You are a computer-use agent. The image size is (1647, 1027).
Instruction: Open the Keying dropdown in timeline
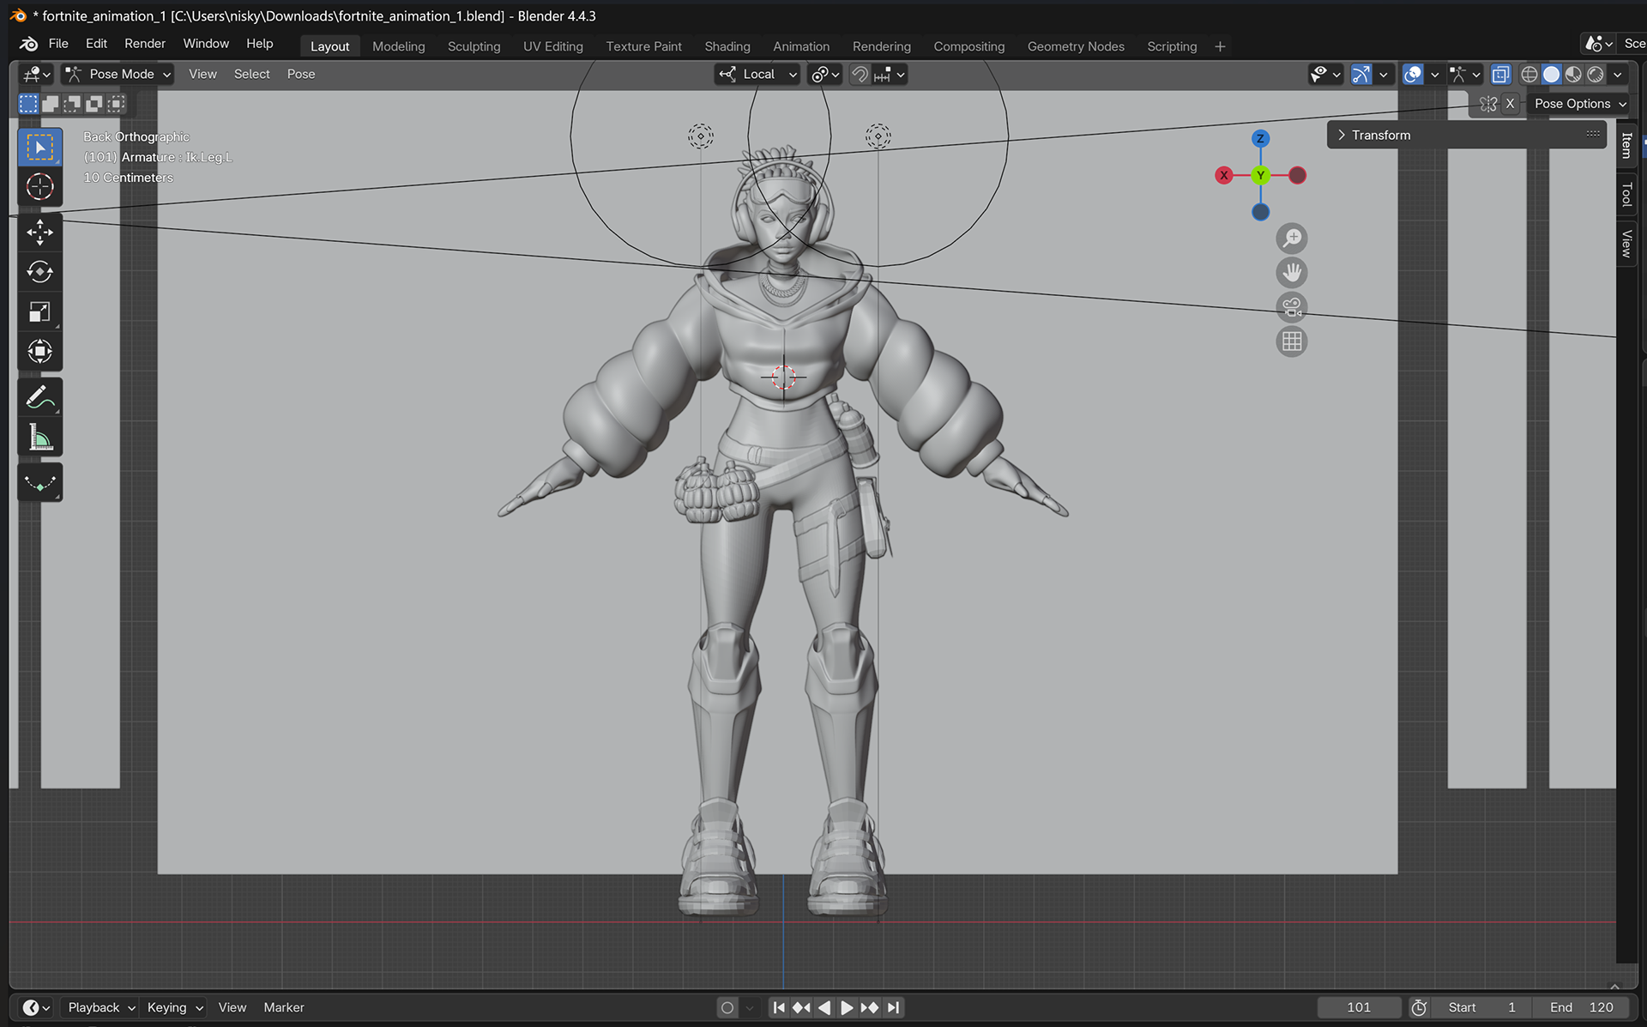(174, 1007)
